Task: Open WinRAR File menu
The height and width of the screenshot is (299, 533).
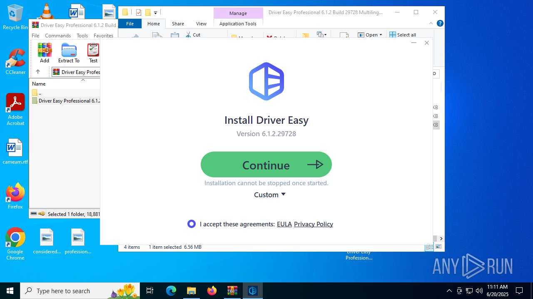Action: pos(35,36)
